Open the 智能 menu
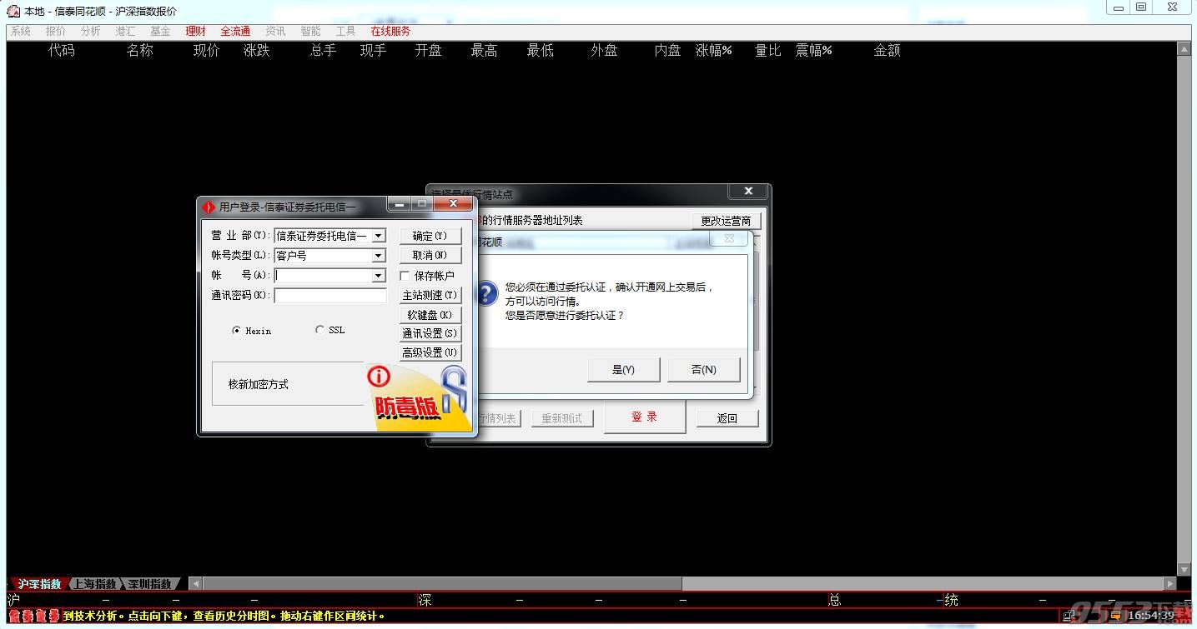Screen dimensions: 1197x629 (x=310, y=31)
